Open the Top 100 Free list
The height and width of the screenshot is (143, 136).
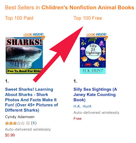point(88,18)
